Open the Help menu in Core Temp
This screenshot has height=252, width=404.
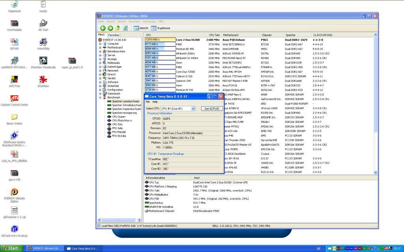[155, 102]
